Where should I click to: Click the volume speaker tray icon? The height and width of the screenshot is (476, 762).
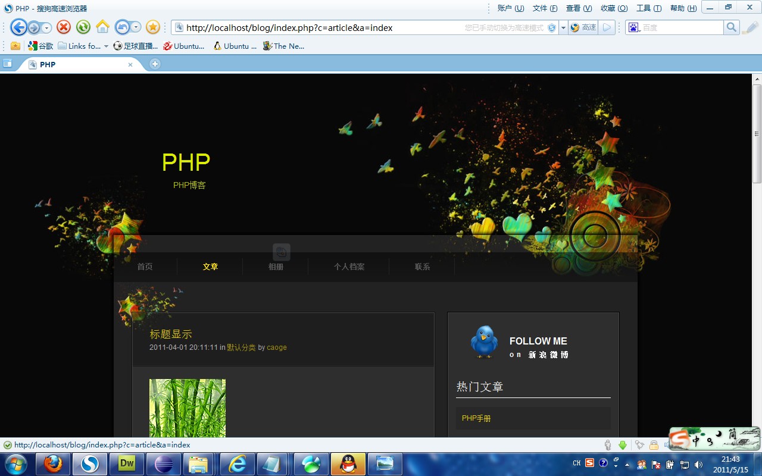click(x=698, y=464)
